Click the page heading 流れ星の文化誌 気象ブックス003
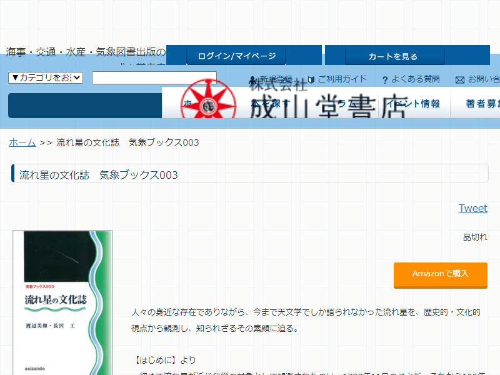Screen dimensions: 500x375 pyautogui.click(x=99, y=175)
